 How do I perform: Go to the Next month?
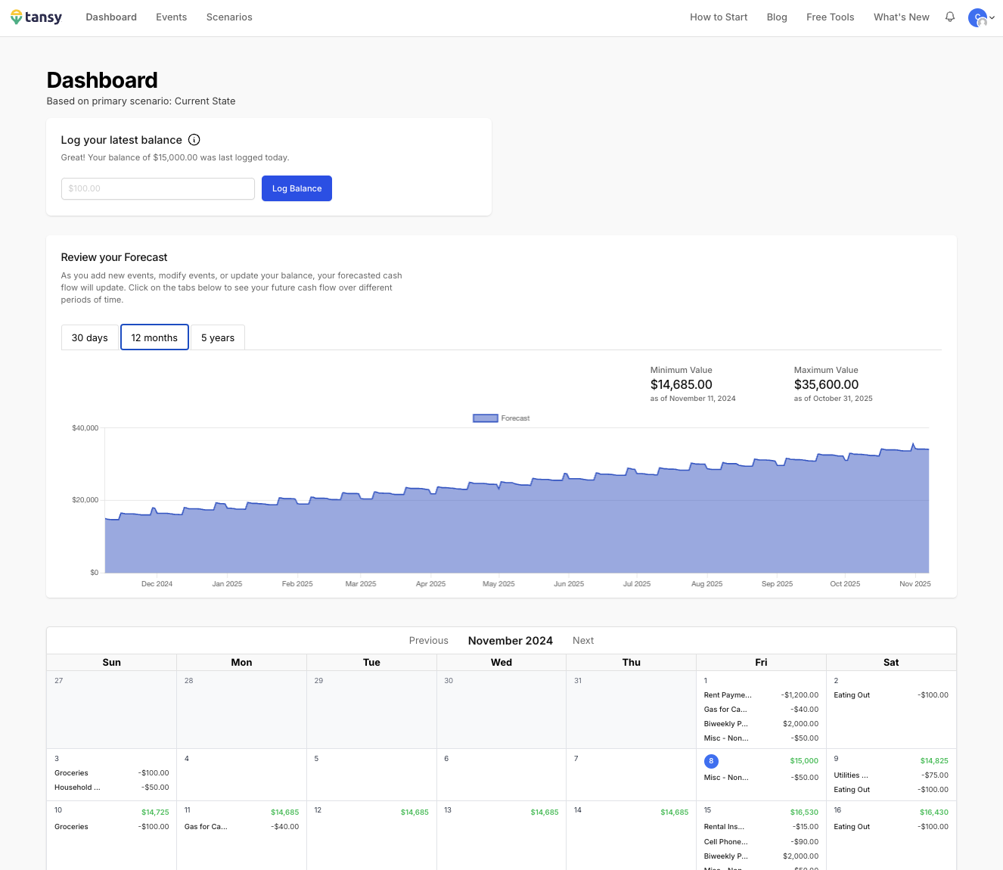coord(583,641)
